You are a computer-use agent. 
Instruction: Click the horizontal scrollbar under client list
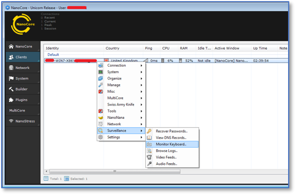(x=115, y=172)
